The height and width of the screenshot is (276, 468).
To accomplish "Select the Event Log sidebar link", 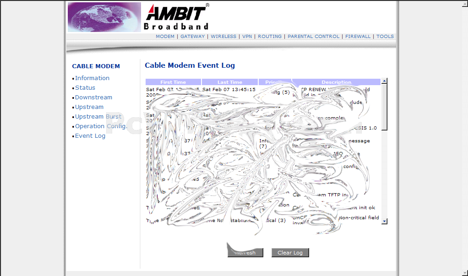I will coord(90,136).
